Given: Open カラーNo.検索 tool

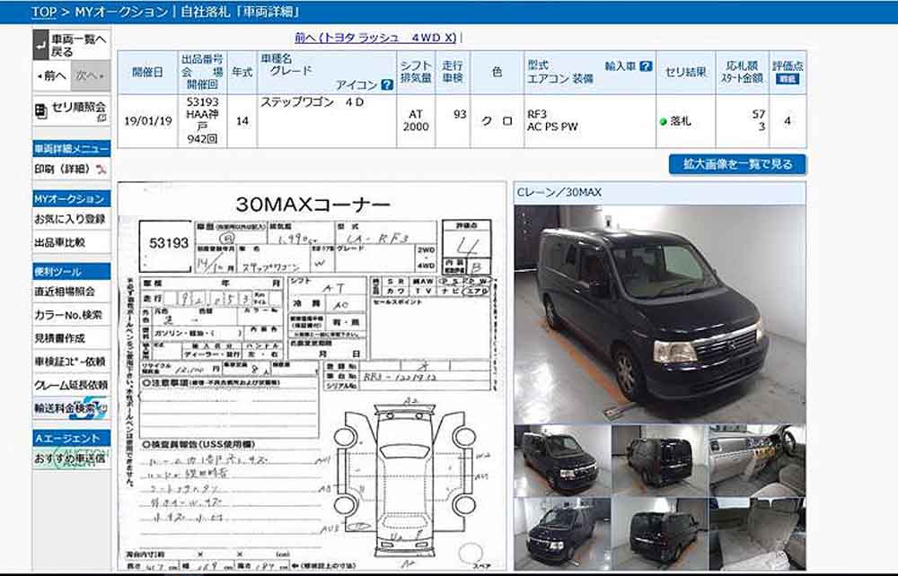Looking at the screenshot, I should pos(72,315).
